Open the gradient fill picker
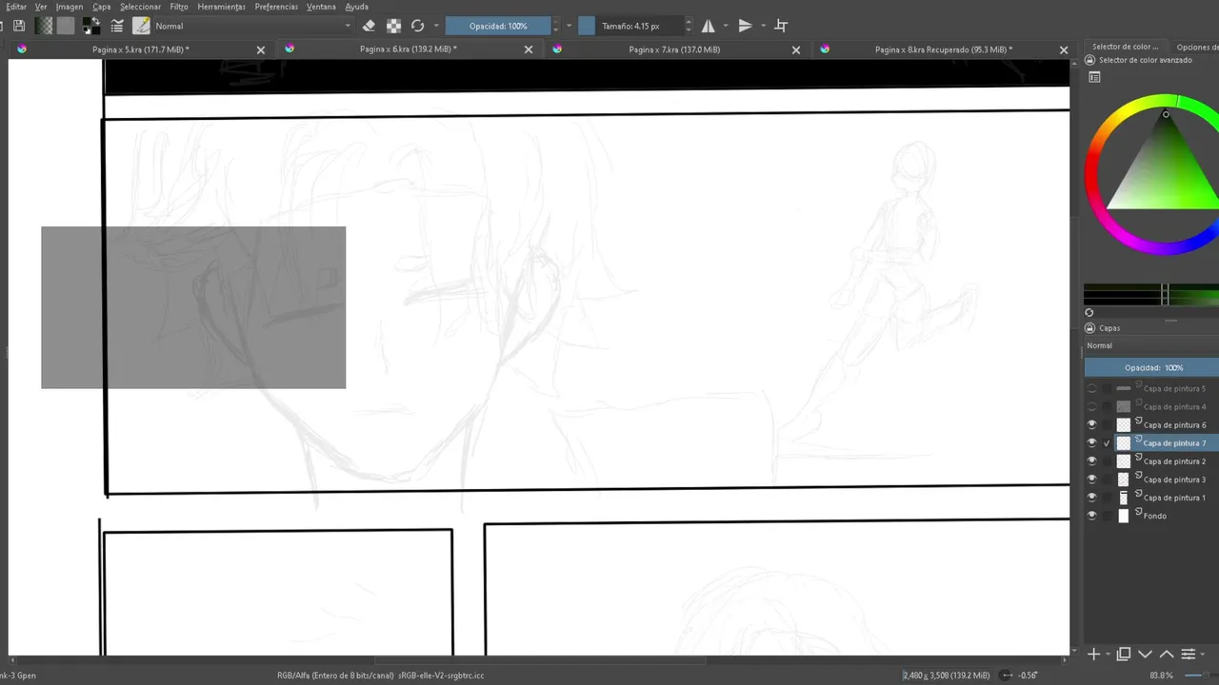The width and height of the screenshot is (1219, 685). (x=44, y=26)
